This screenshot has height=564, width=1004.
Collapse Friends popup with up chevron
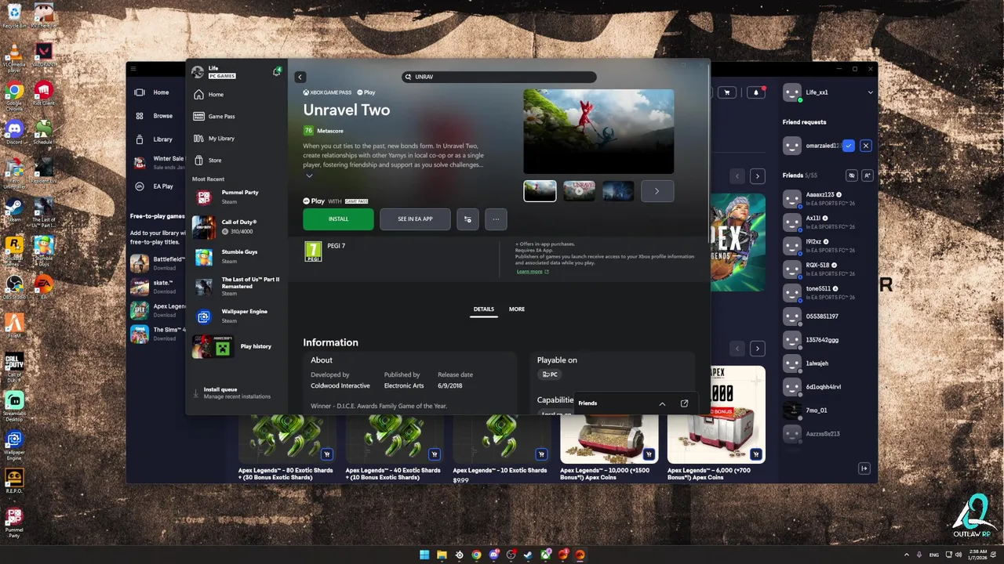click(x=662, y=403)
